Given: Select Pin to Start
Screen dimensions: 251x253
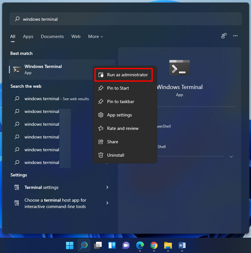Looking at the screenshot, I should click(125, 88).
